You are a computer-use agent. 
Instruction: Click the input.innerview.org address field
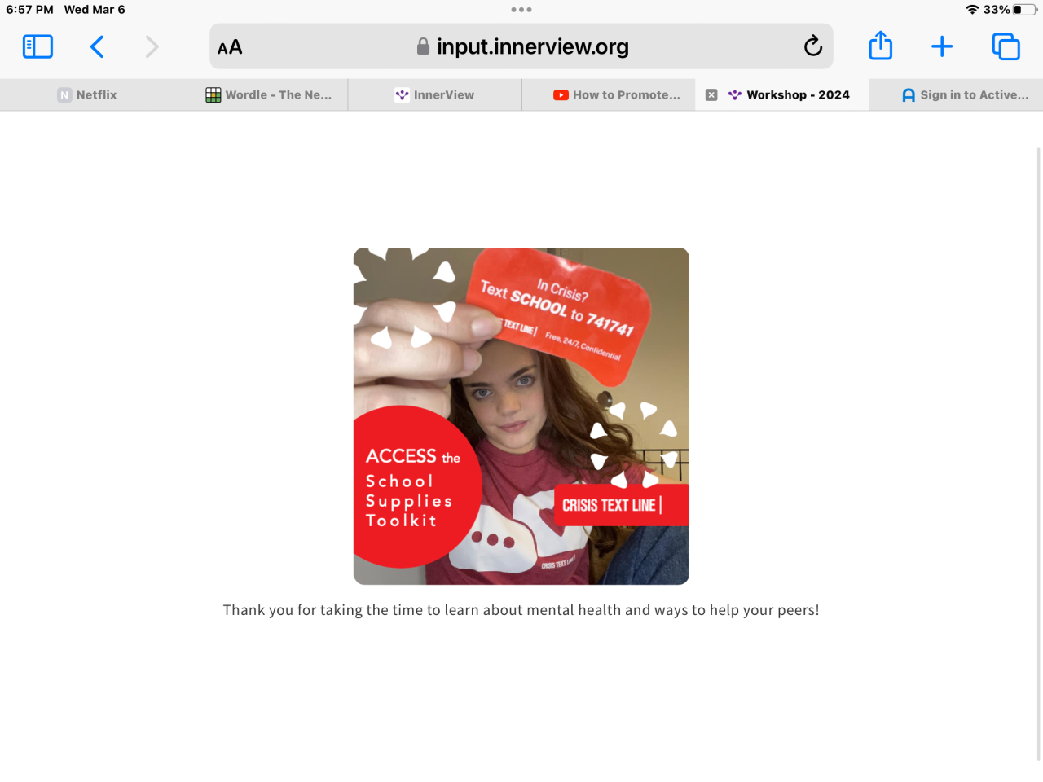coord(521,46)
